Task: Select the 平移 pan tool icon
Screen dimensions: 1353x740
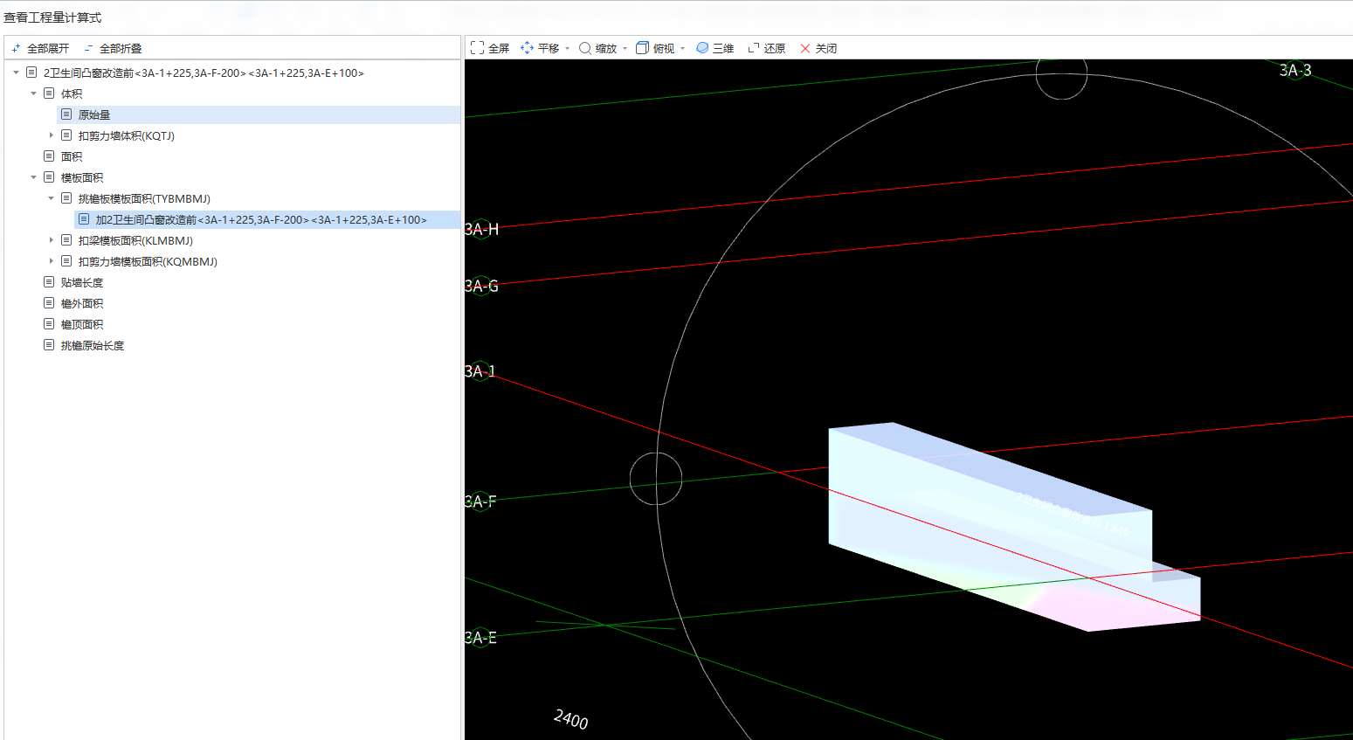Action: pos(527,48)
